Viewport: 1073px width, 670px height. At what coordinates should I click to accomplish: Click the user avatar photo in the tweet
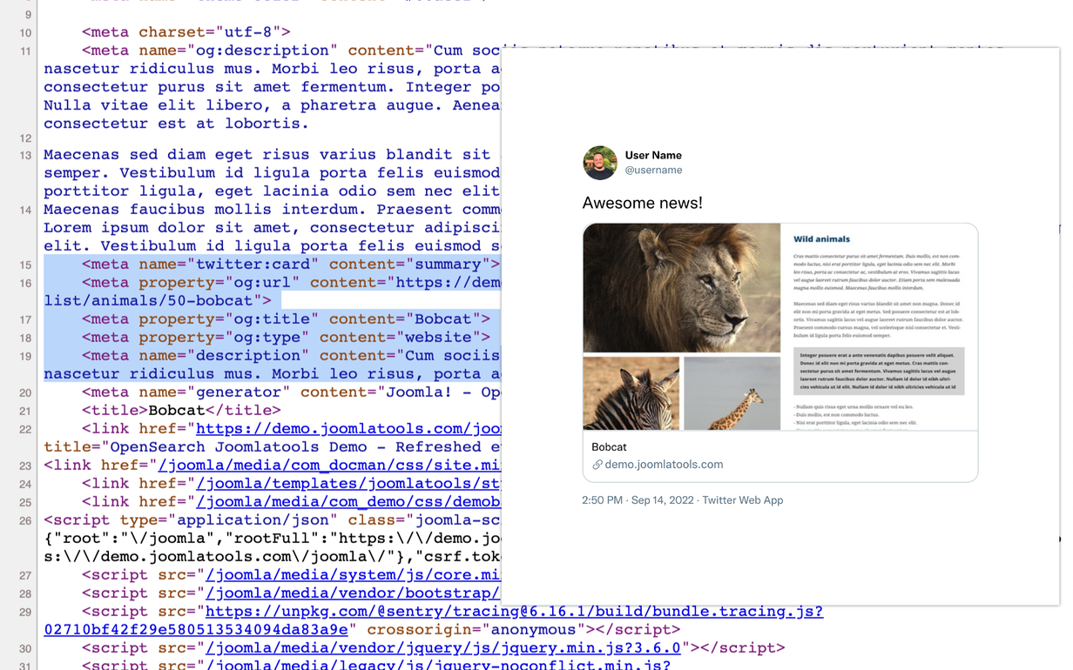(600, 163)
